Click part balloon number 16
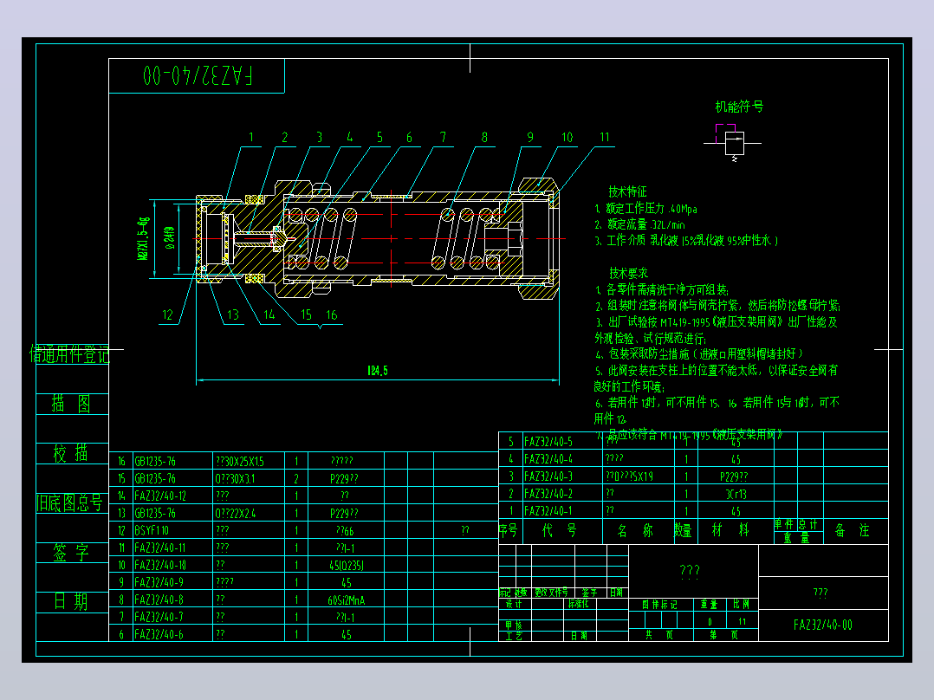 pyautogui.click(x=331, y=314)
